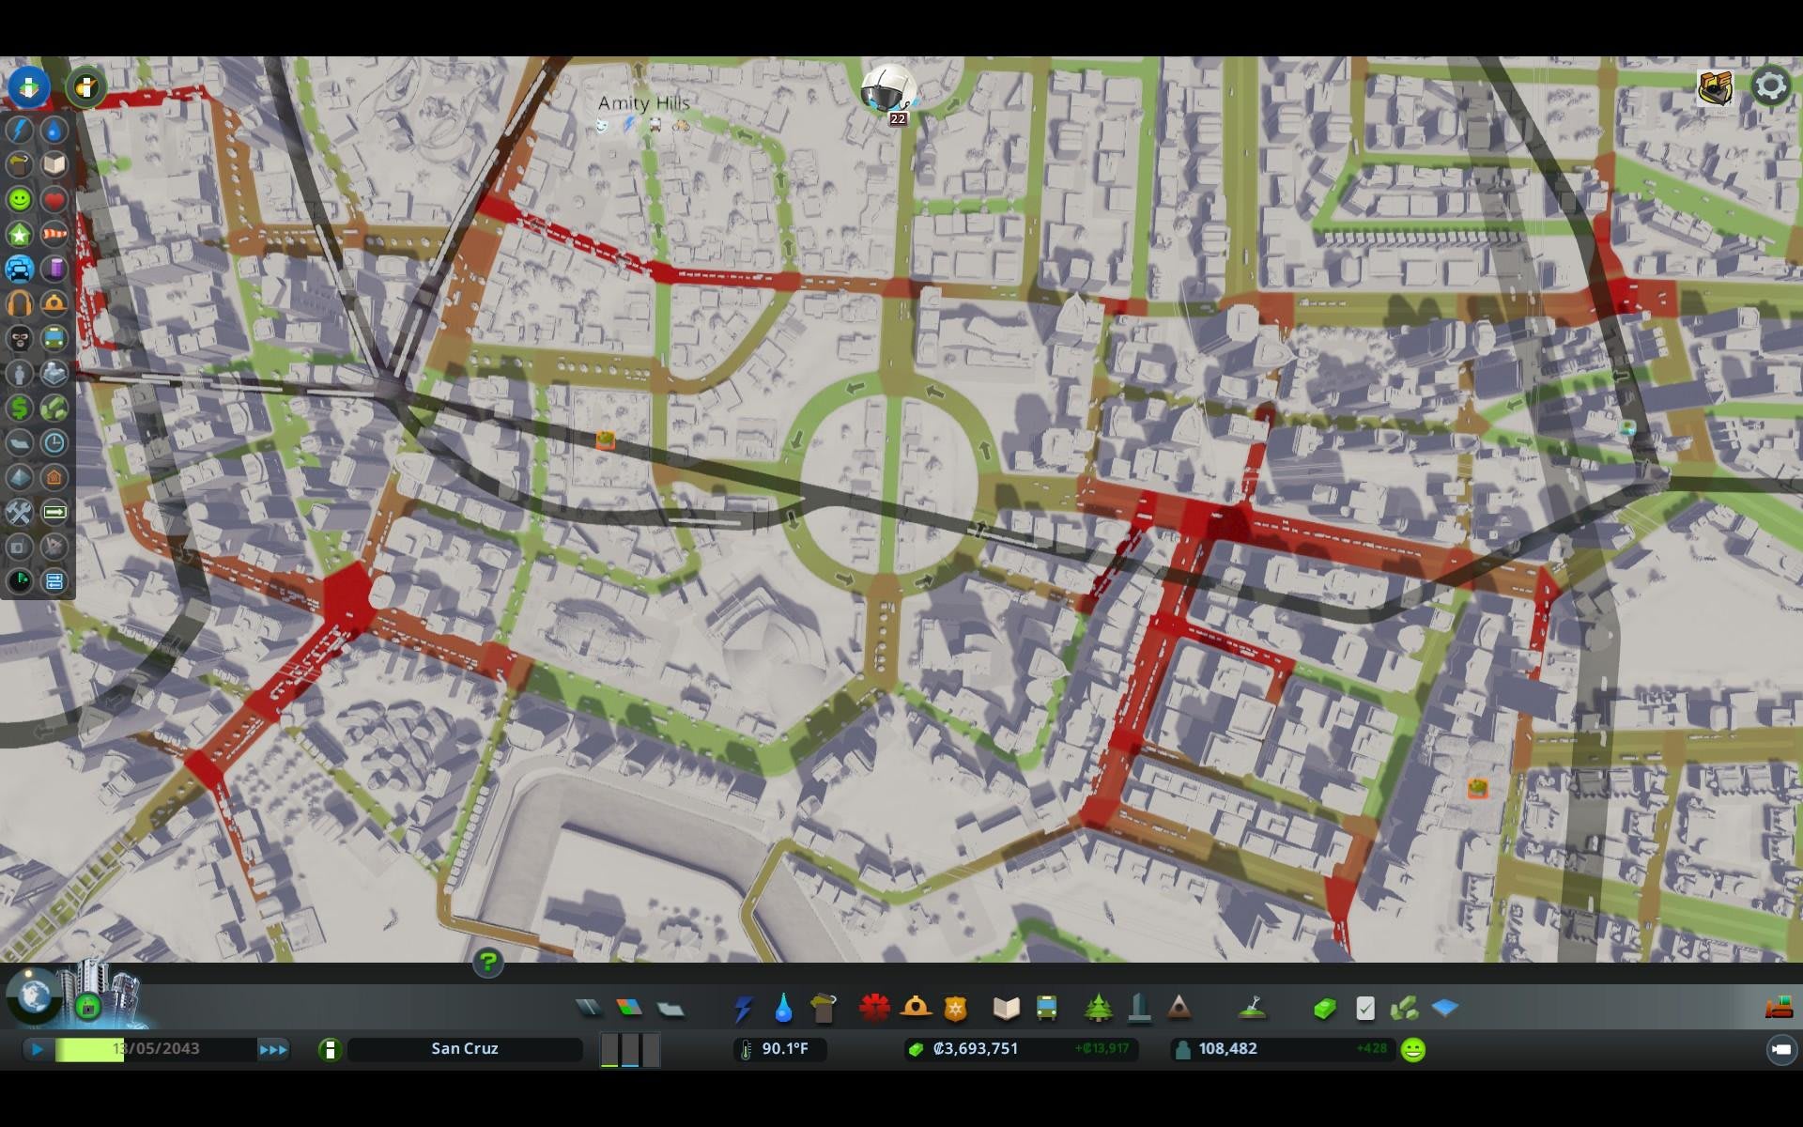Click the play/pause simulation button

point(38,1049)
